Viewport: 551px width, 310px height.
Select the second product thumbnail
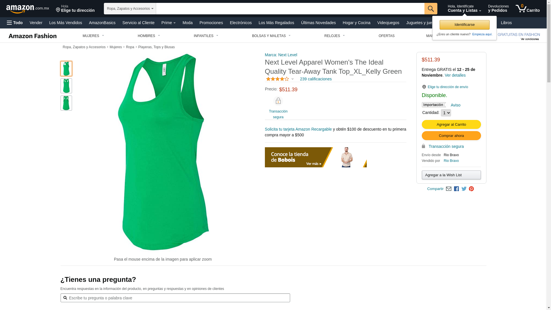66,86
